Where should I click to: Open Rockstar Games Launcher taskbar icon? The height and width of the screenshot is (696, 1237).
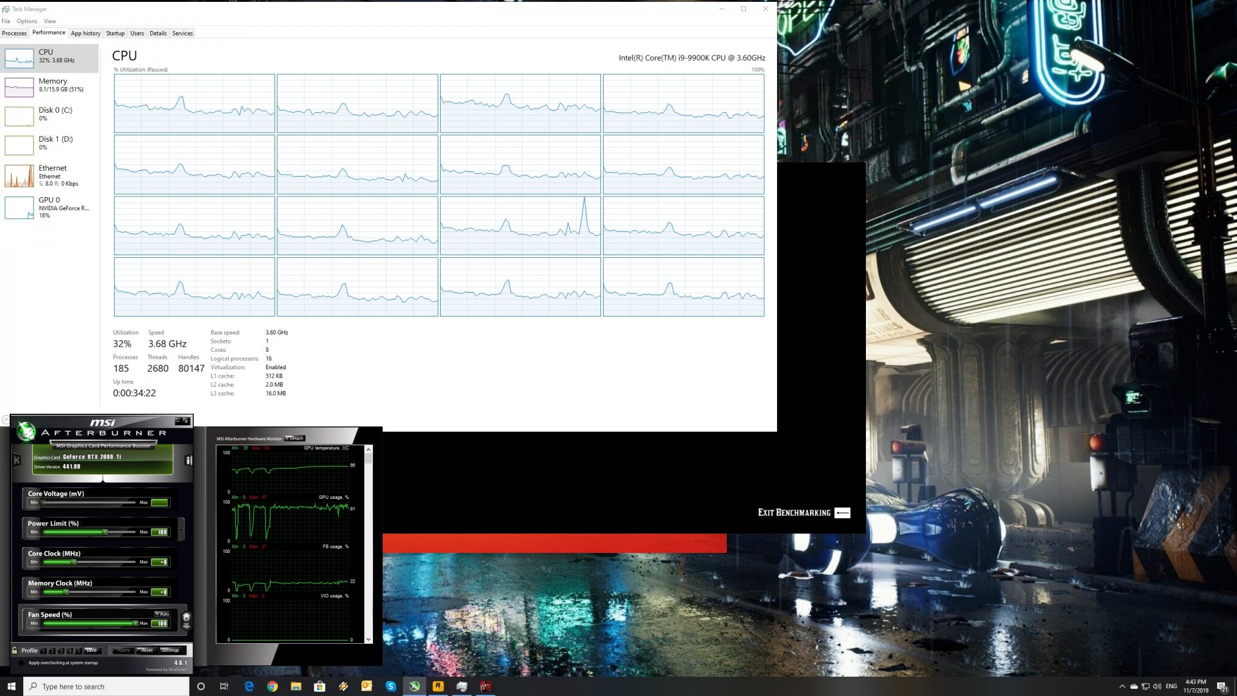pos(438,686)
